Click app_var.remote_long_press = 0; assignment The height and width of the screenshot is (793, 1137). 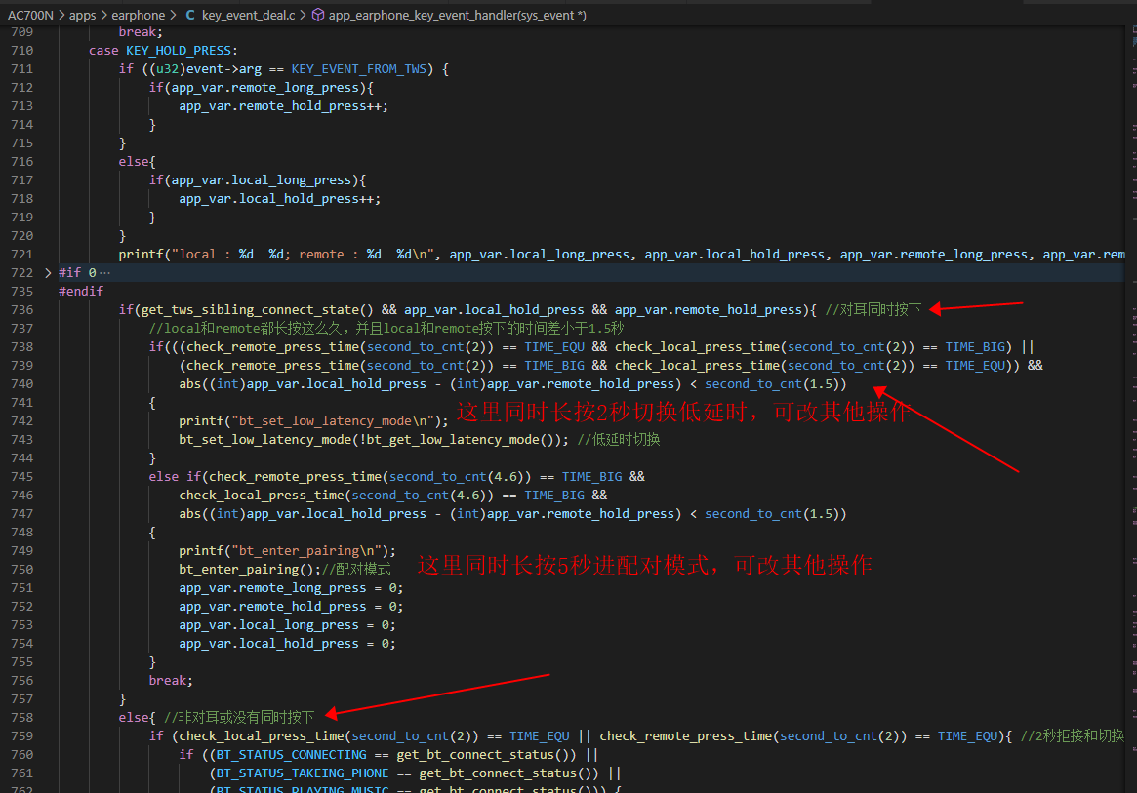(292, 588)
